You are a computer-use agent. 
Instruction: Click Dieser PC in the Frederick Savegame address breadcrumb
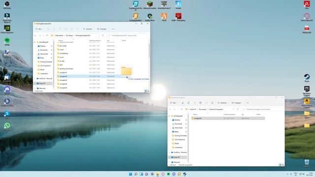click(x=193, y=109)
